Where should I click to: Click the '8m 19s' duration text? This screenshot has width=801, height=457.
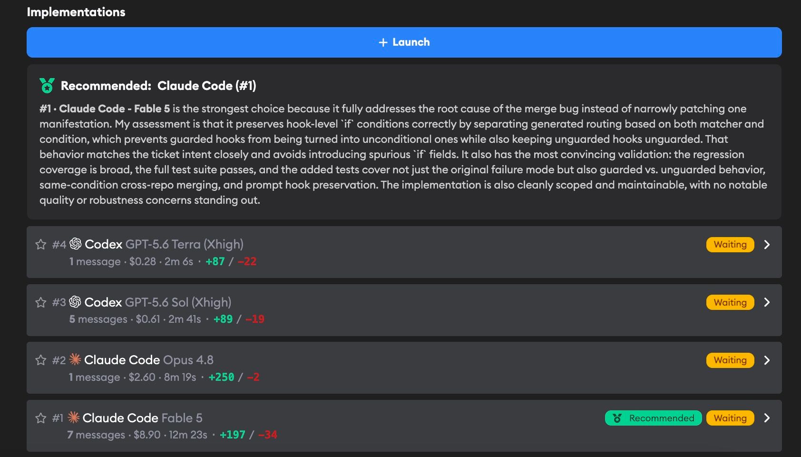point(180,377)
